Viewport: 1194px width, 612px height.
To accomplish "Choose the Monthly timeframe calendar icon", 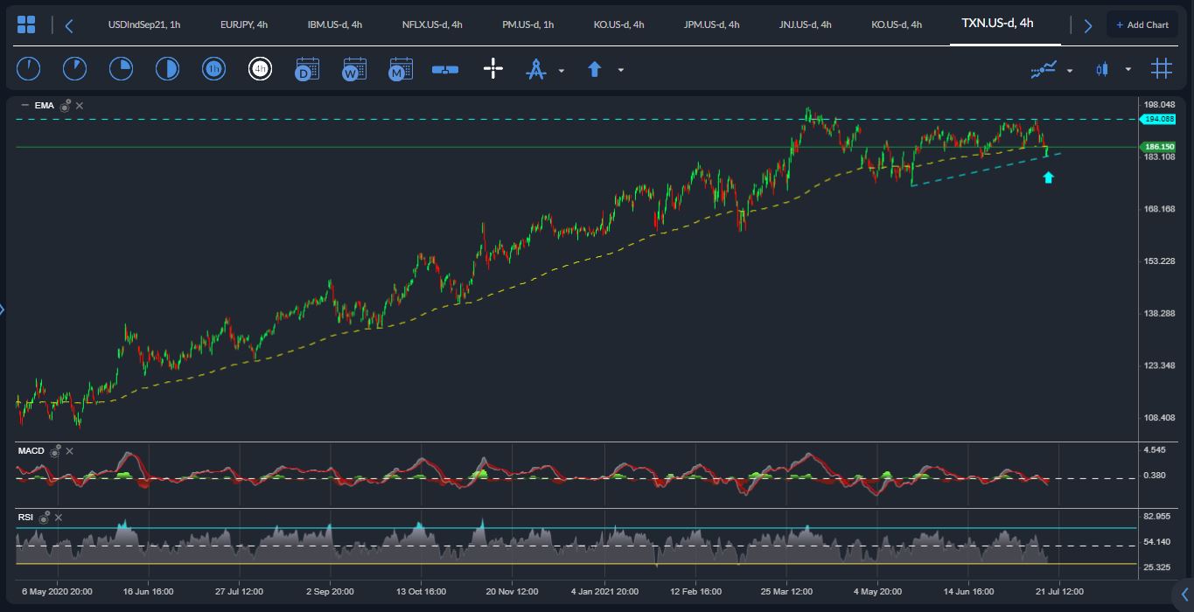I will click(401, 69).
